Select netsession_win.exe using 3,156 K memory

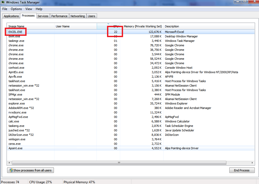click(131, 86)
